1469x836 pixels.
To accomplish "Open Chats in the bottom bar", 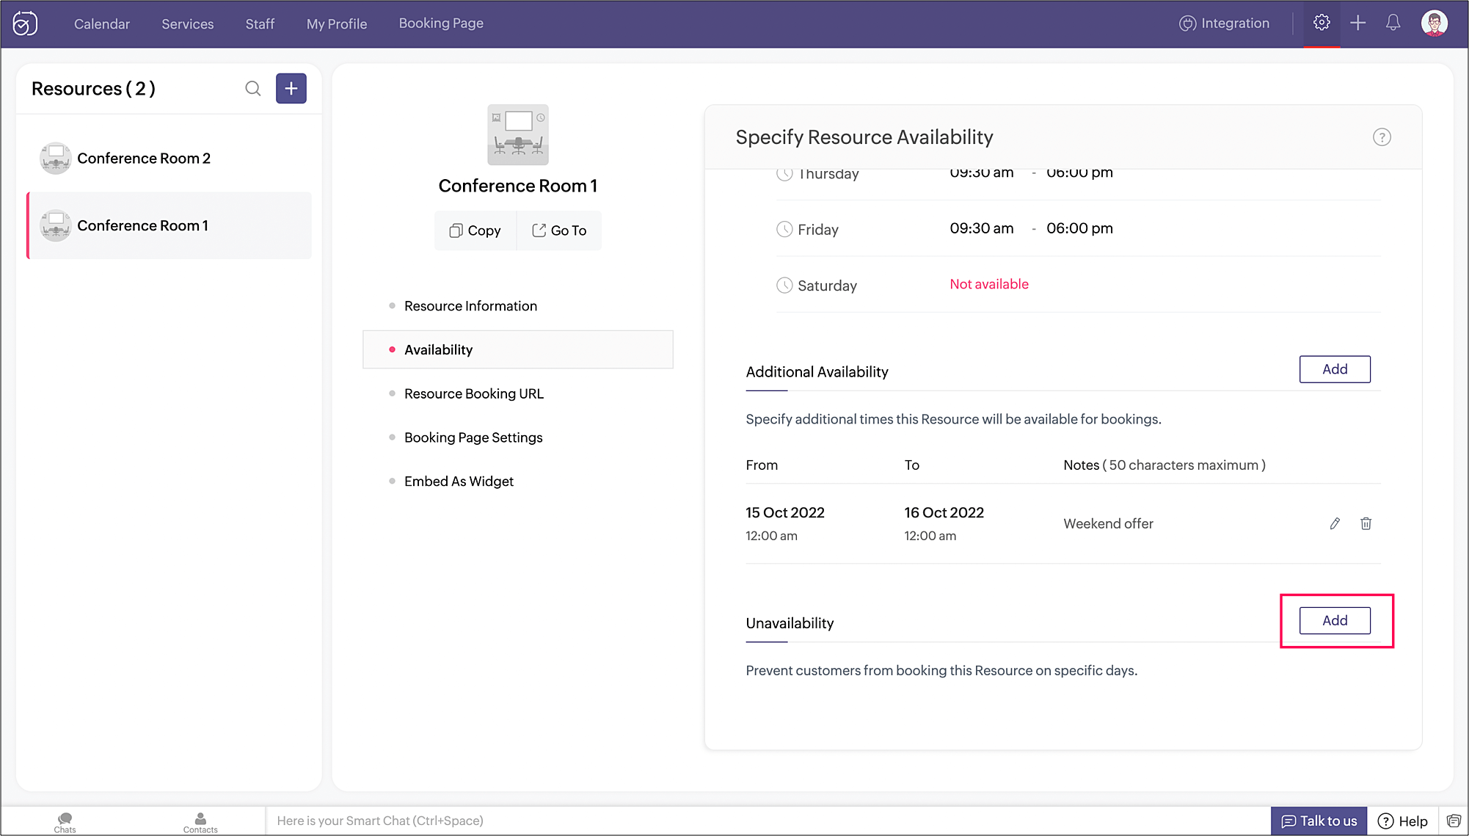I will (x=65, y=822).
